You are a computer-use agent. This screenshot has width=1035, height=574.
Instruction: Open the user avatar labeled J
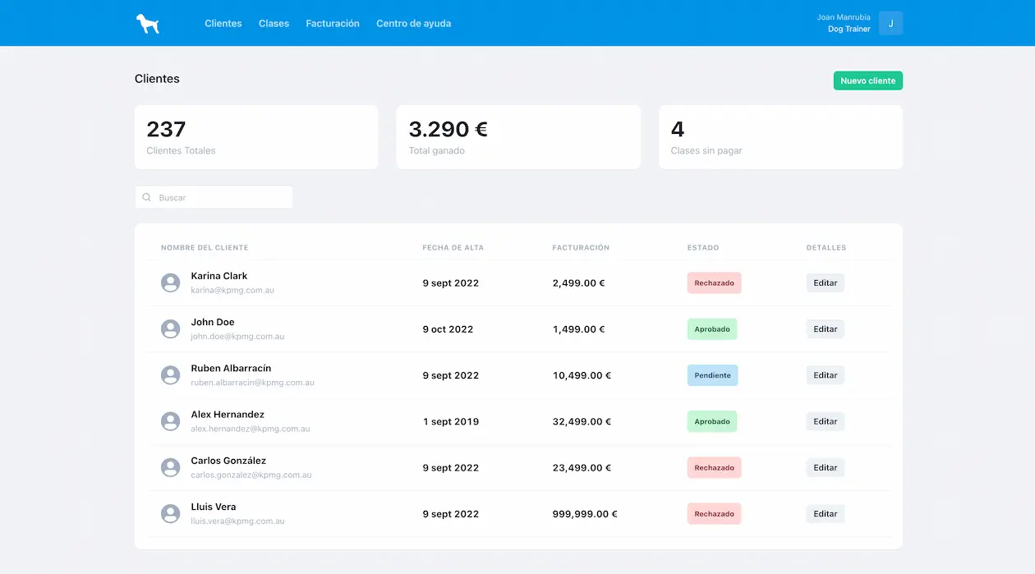click(890, 23)
